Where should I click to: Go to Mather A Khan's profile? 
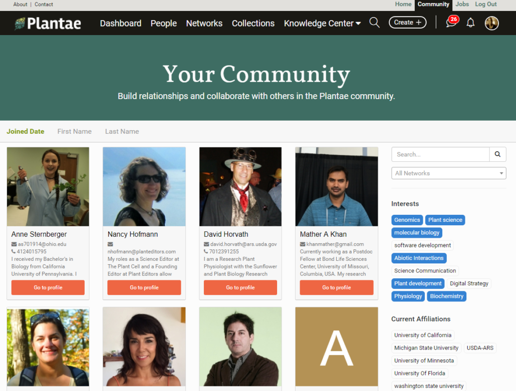pos(336,287)
